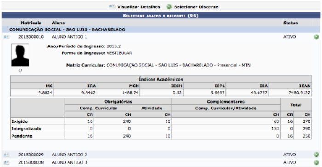Click the Pendente row label

22,136
